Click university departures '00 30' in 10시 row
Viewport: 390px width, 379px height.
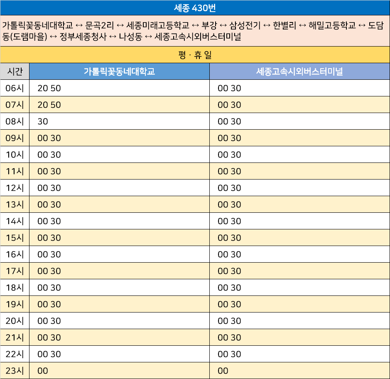[49, 155]
